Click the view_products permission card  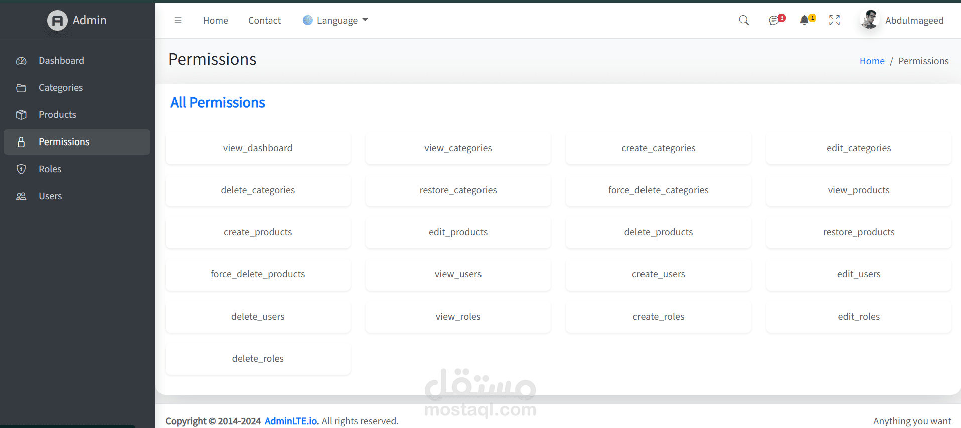point(859,190)
